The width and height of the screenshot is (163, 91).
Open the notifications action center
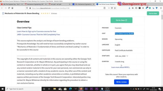[x=160, y=89]
